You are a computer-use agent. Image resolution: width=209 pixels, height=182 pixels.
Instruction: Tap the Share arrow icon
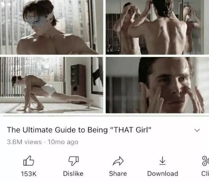tap(118, 161)
